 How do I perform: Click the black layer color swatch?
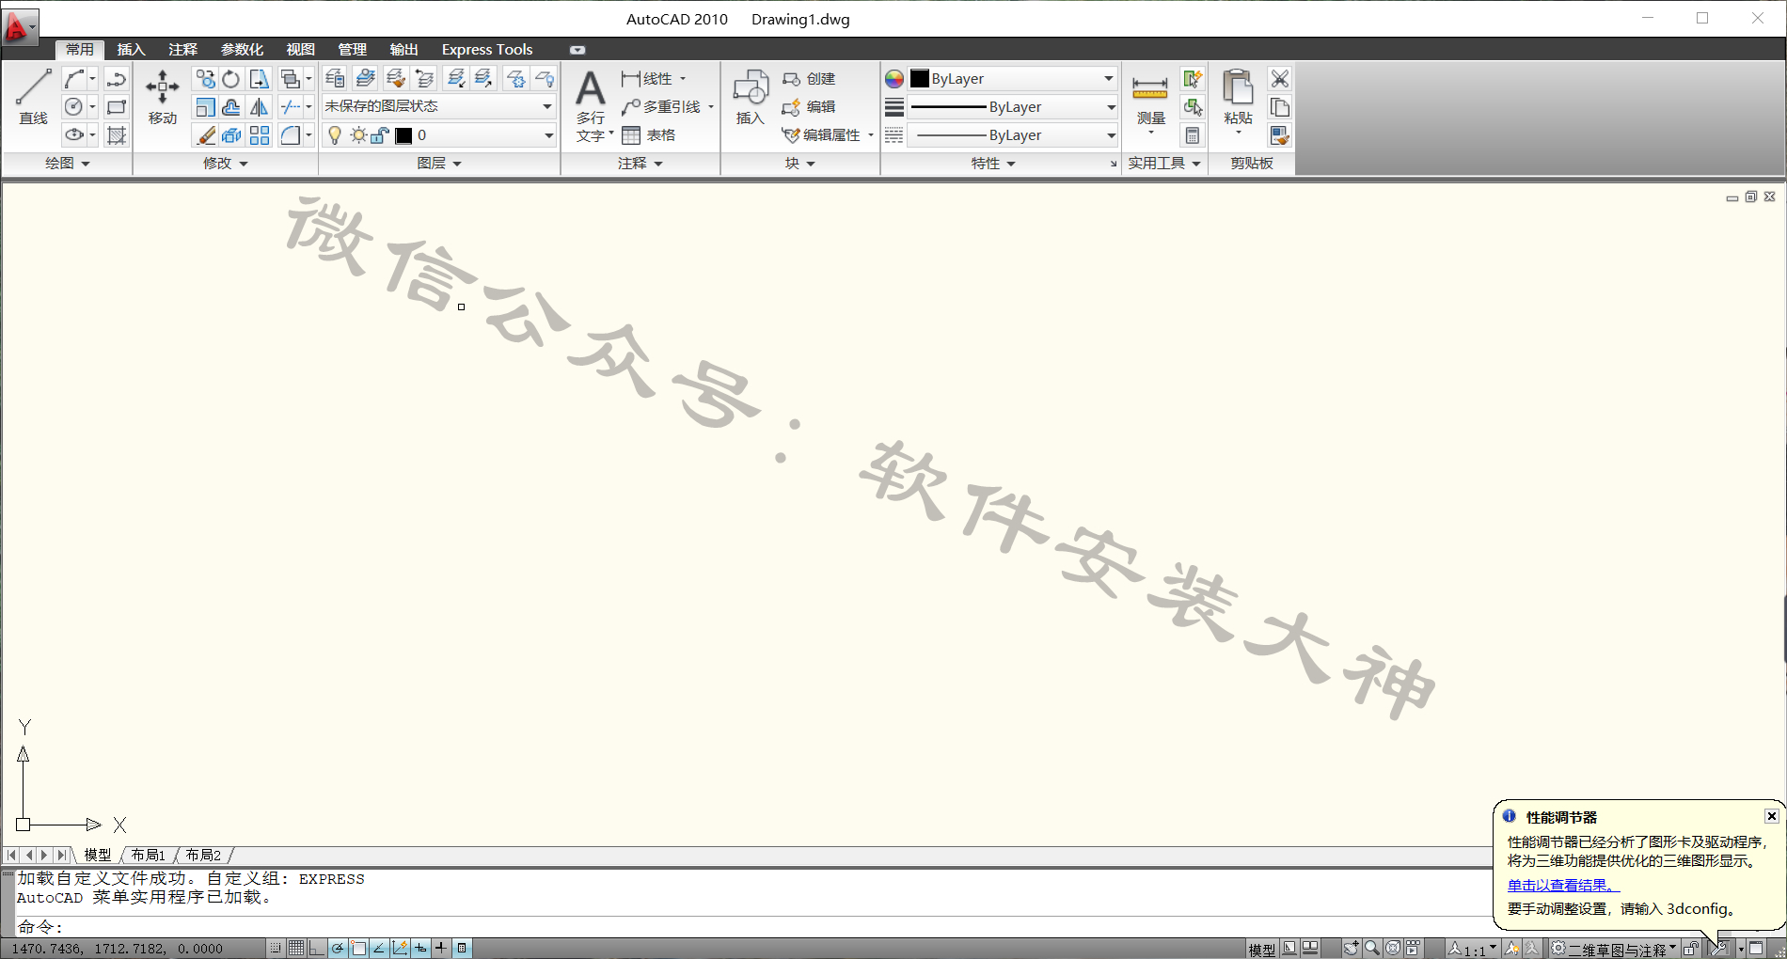(x=403, y=135)
